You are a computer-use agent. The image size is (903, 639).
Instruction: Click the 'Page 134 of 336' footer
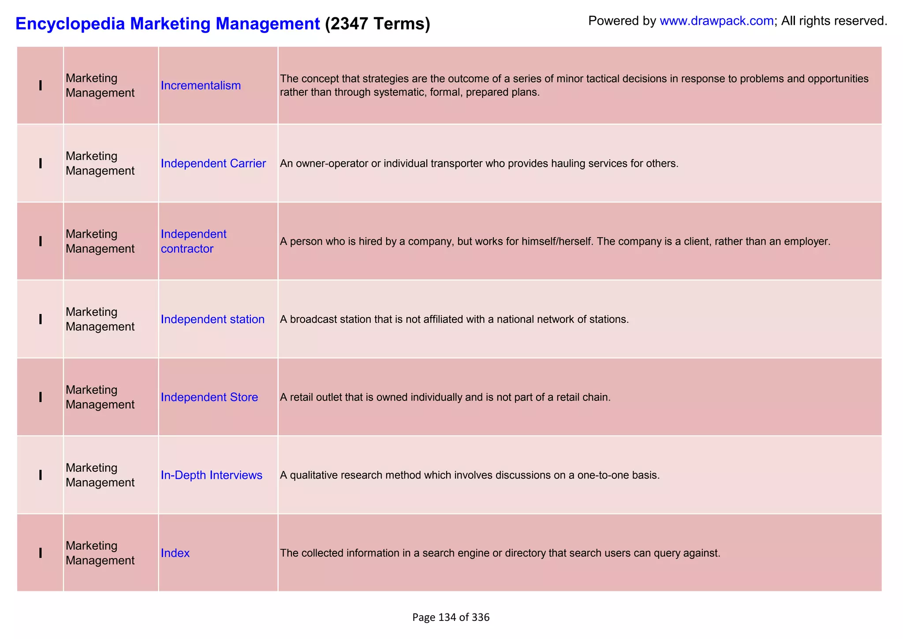451,617
